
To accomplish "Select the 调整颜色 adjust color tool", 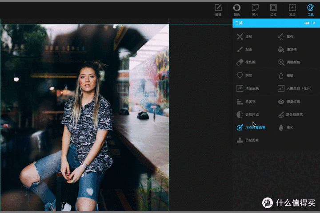I will [289, 62].
